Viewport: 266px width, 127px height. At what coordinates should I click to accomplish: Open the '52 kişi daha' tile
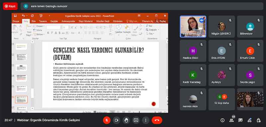221,99
